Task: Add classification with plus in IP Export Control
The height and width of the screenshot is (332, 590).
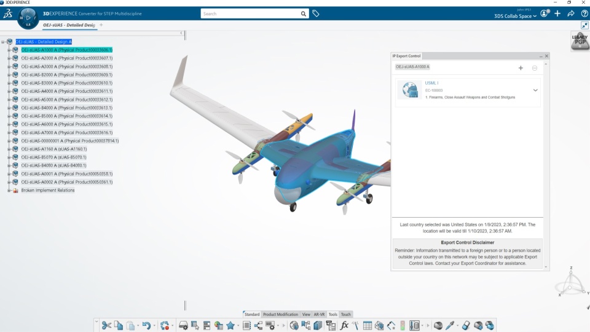Action: tap(521, 68)
